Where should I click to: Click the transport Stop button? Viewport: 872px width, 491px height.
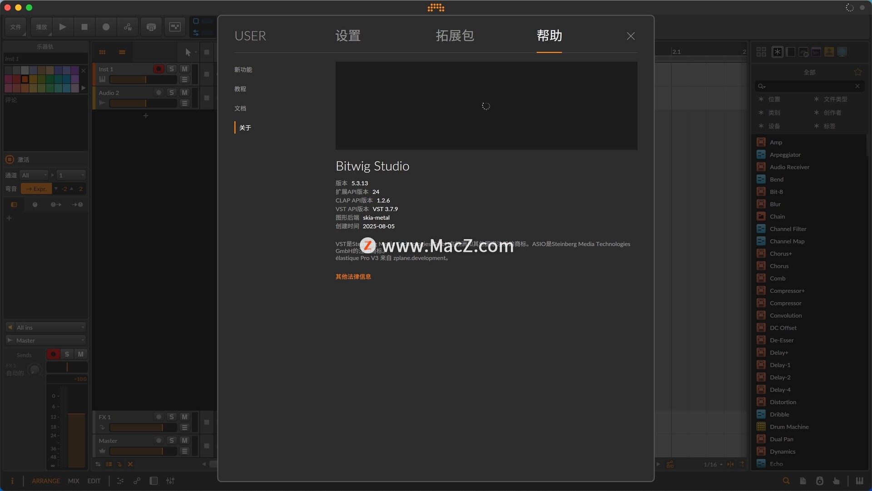pyautogui.click(x=84, y=27)
